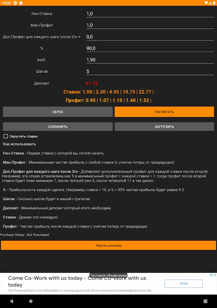Click the СБРОС reset button
Image resolution: width=217 pixels, height=308 pixels.
coord(58,112)
